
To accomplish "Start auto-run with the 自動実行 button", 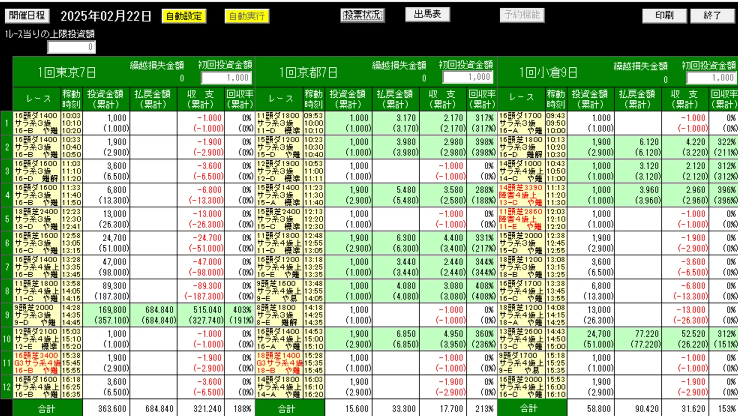I will coord(246,16).
